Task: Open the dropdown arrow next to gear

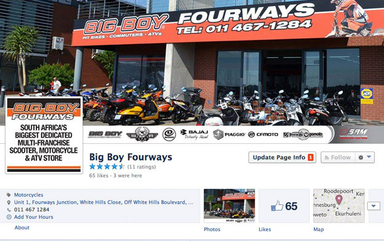Action: 369,157
